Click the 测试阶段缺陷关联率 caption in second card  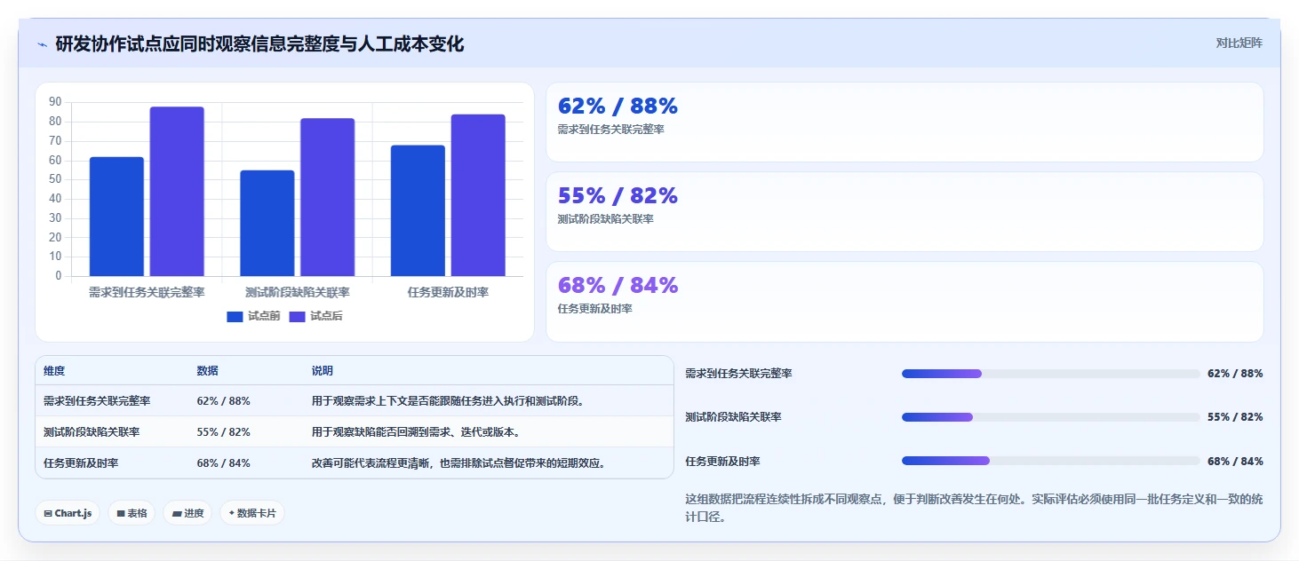(606, 219)
